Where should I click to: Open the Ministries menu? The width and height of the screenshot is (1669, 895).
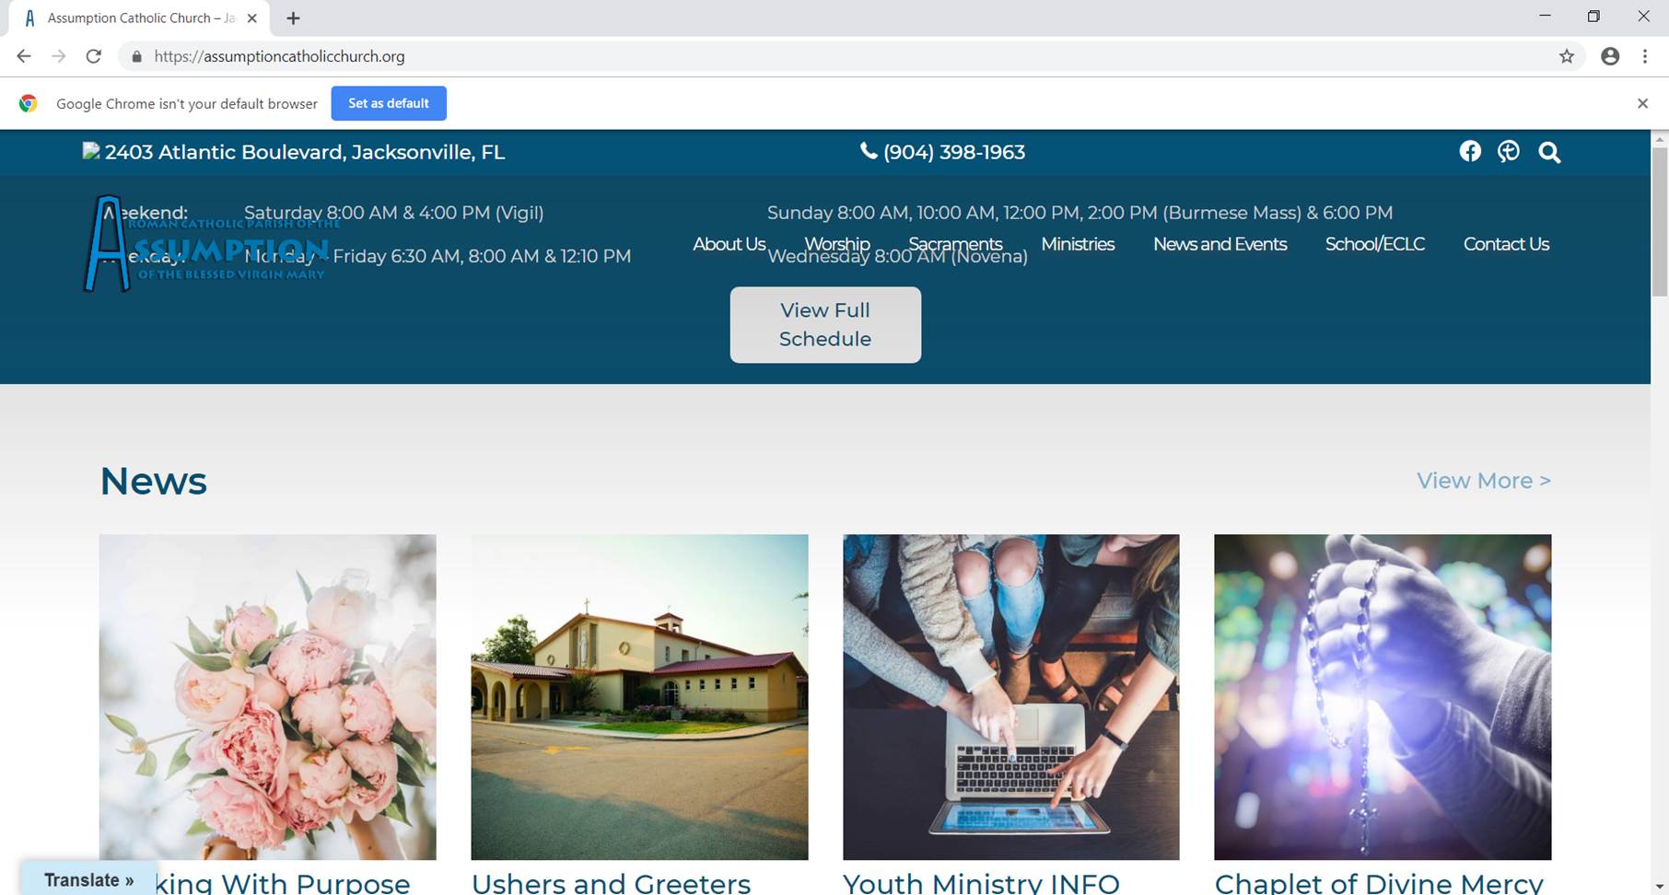click(x=1078, y=244)
